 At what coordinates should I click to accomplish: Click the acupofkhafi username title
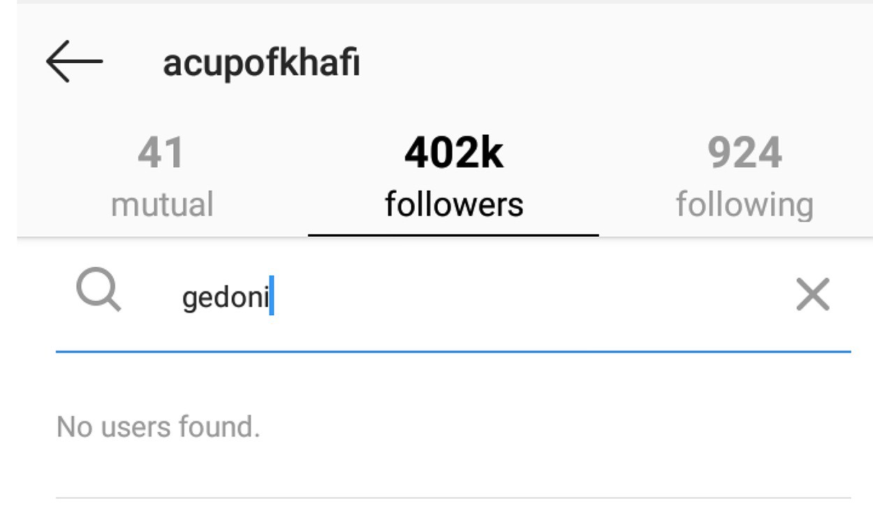click(261, 64)
